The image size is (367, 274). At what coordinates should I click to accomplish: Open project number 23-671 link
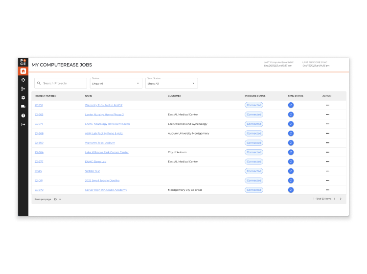coord(39,124)
